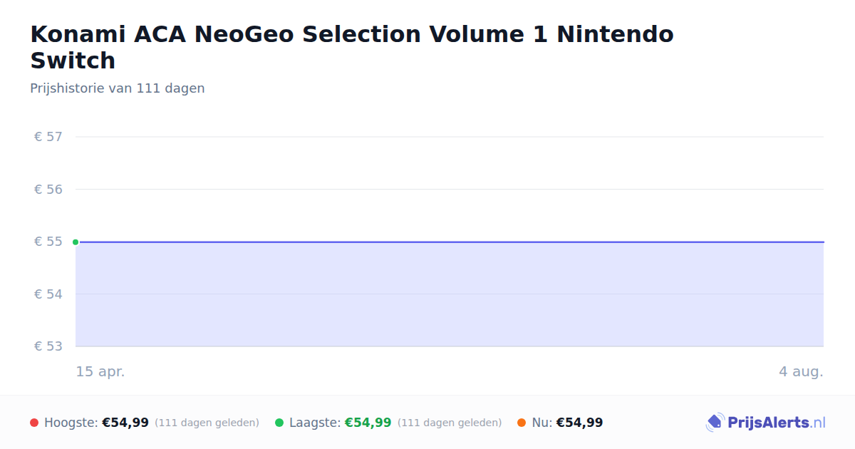The image size is (855, 449).
Task: Click the blue price history line
Action: click(450, 242)
